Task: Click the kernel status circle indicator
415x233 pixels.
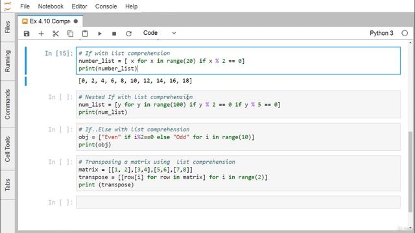Action: [405, 33]
